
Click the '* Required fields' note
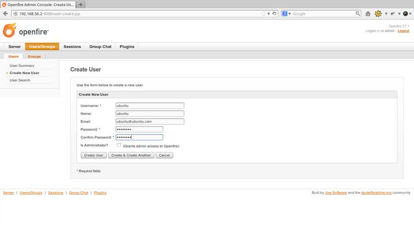coord(88,171)
